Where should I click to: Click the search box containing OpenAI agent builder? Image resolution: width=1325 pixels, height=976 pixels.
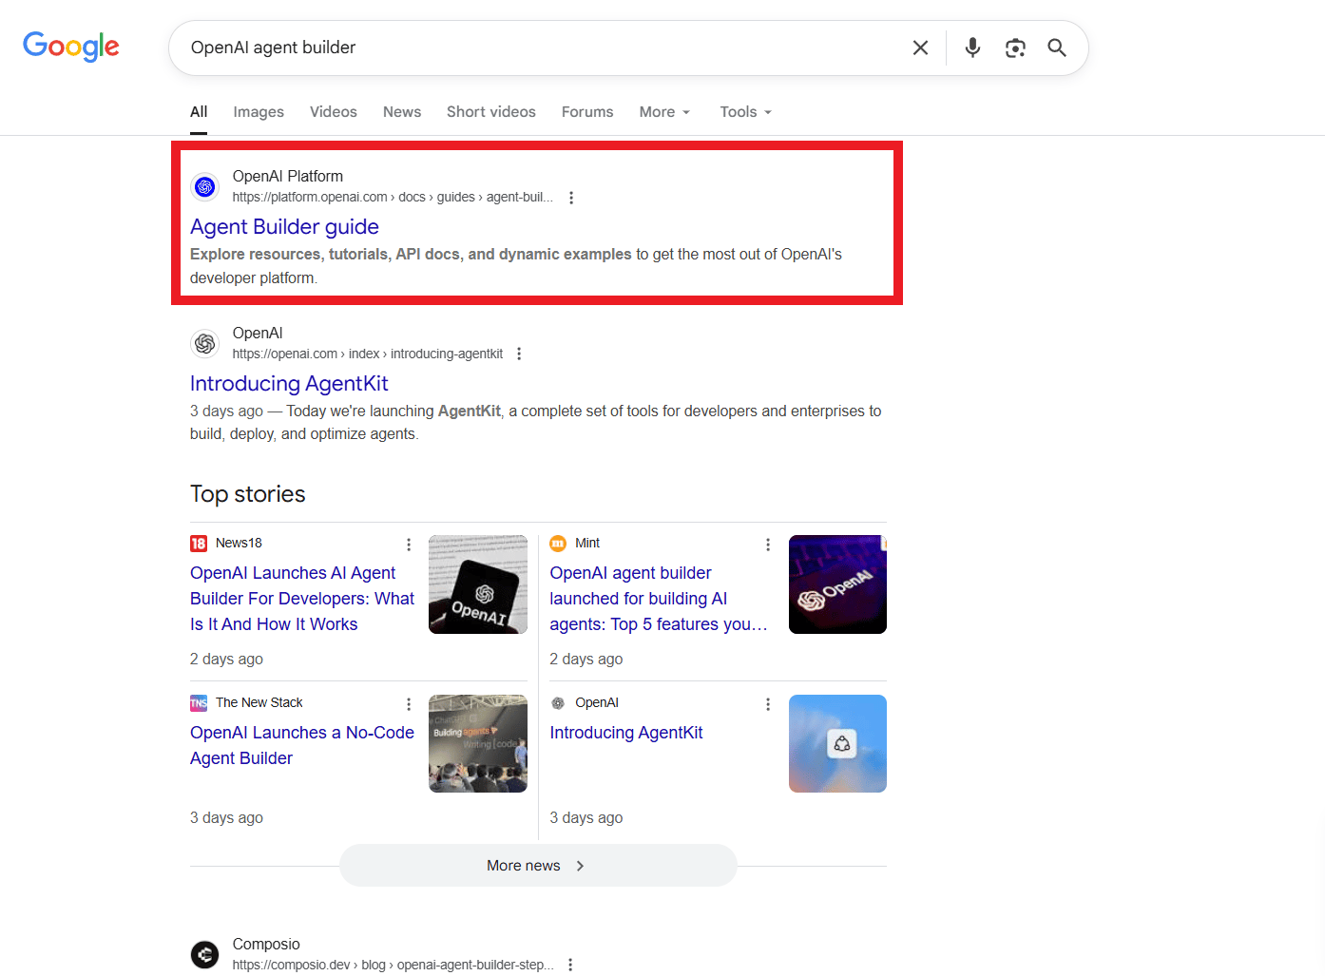click(540, 48)
